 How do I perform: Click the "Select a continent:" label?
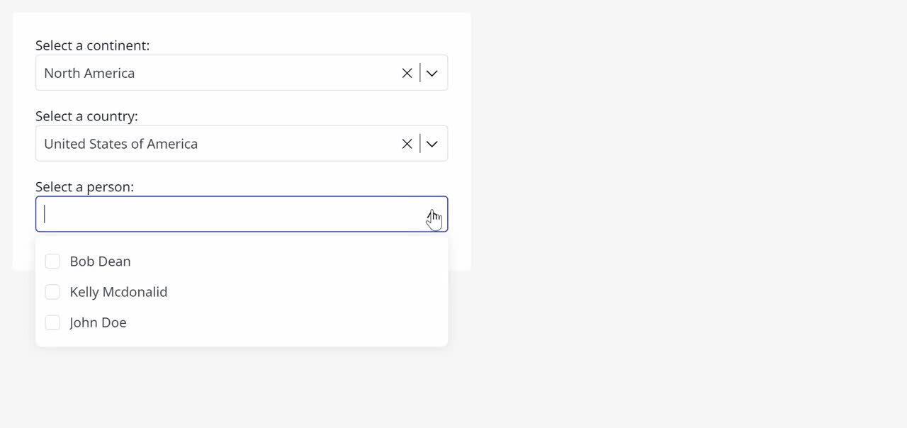point(93,45)
